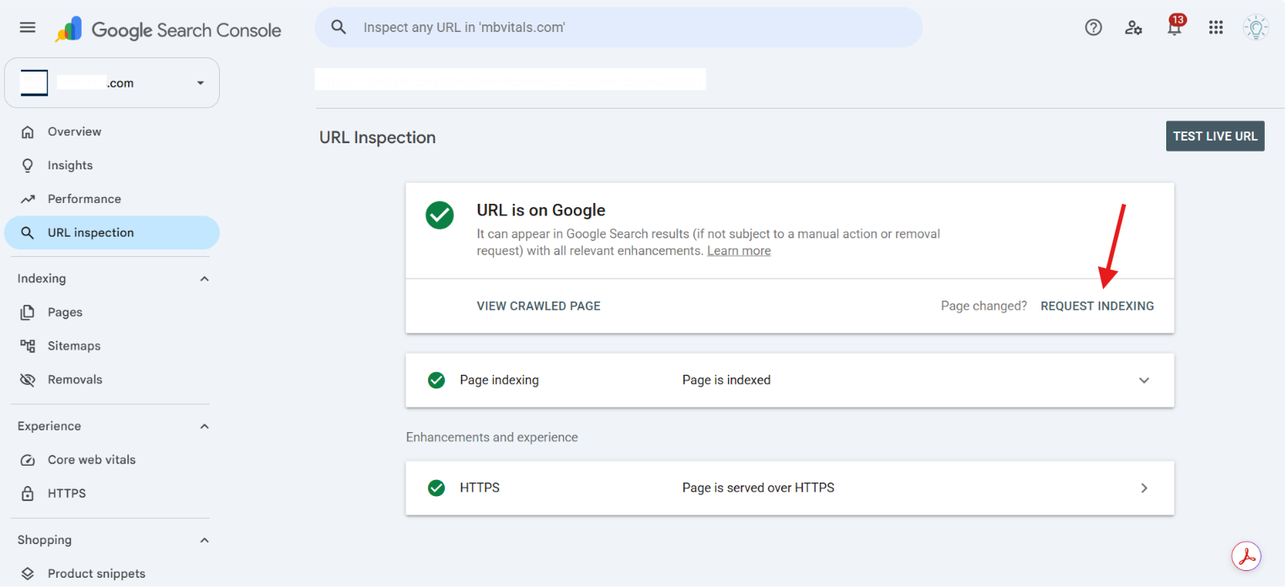Click the green check beside HTTPS row
Viewport: 1285px width, 587px height.
[x=436, y=488]
